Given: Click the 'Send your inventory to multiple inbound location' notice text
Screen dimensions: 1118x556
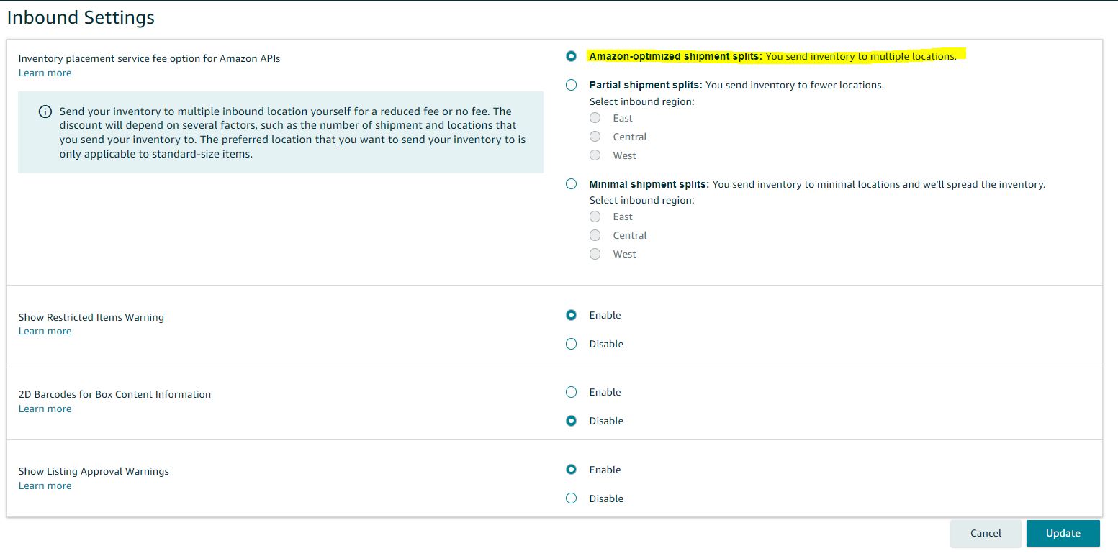Looking at the screenshot, I should [x=292, y=132].
